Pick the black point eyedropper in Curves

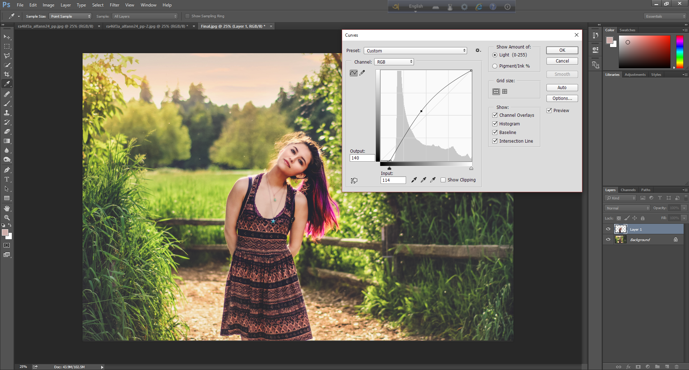tap(414, 180)
